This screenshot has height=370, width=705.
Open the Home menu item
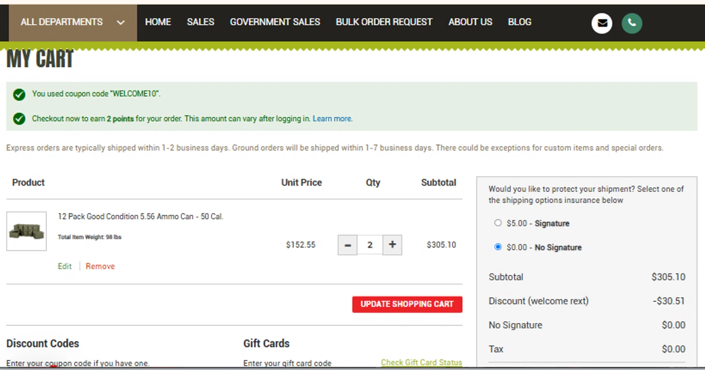[158, 22]
